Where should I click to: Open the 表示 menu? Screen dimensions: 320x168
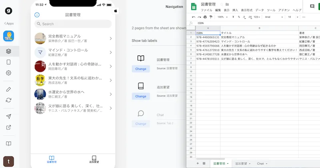[x=226, y=10]
